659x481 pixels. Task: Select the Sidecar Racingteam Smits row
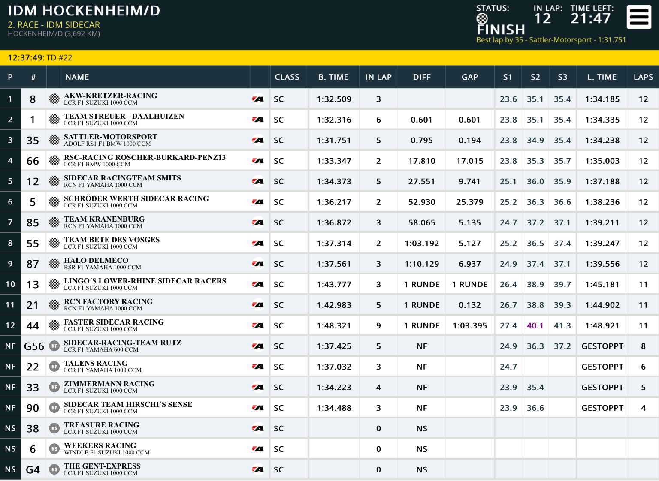point(329,181)
